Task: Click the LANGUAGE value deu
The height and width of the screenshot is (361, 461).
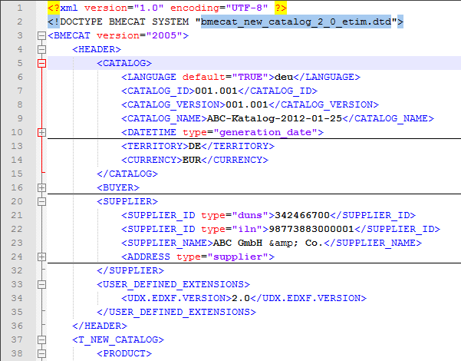Action: [284, 77]
